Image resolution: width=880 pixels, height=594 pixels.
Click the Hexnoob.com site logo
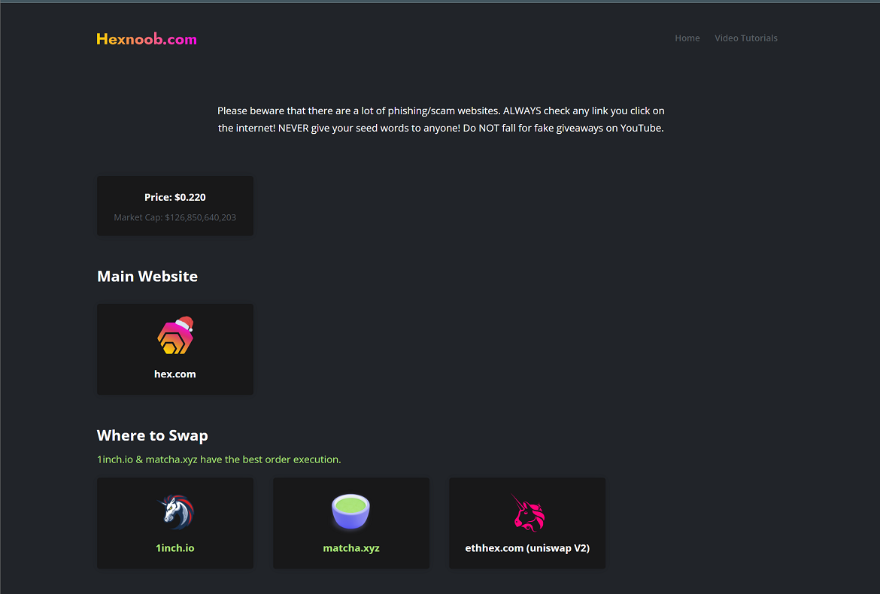coord(147,39)
